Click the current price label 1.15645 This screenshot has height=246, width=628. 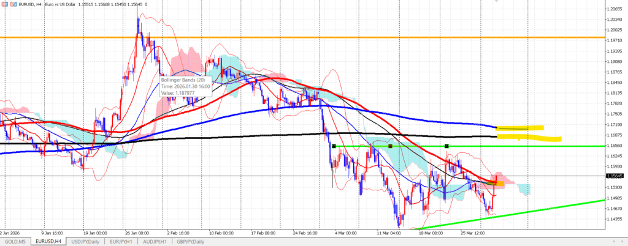click(x=615, y=176)
